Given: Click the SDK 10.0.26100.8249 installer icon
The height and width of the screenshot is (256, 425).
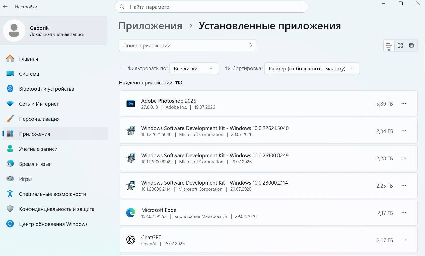Looking at the screenshot, I should 131,158.
